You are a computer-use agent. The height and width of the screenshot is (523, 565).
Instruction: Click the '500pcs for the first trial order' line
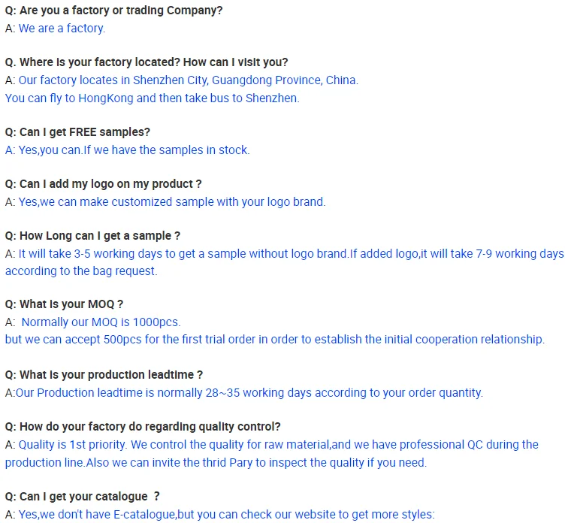point(274,340)
